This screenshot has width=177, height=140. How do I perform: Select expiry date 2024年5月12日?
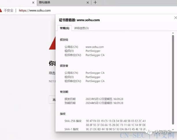coord(104,103)
